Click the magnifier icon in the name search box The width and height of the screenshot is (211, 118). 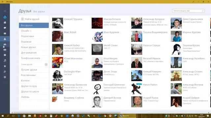(x=202, y=11)
